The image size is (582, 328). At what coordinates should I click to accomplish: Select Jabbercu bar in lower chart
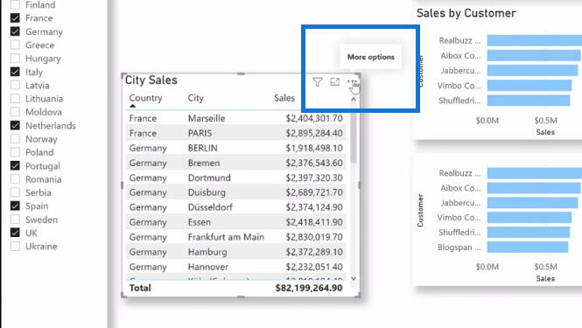click(533, 203)
